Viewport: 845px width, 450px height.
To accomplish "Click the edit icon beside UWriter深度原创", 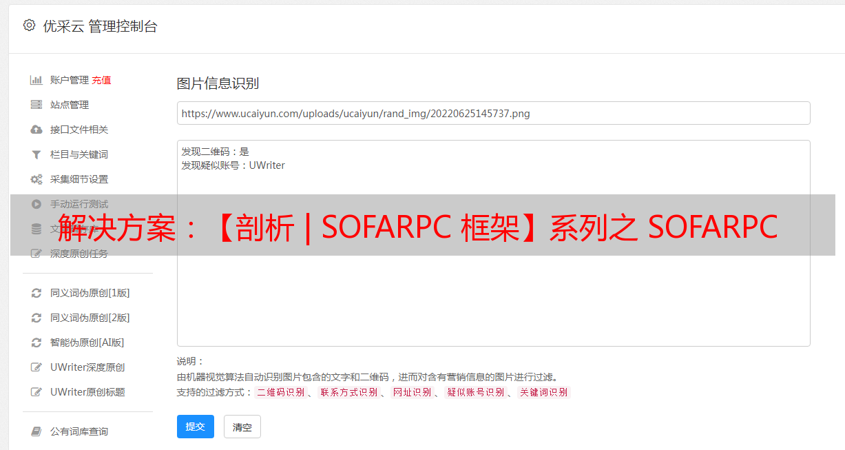I will click(x=36, y=367).
